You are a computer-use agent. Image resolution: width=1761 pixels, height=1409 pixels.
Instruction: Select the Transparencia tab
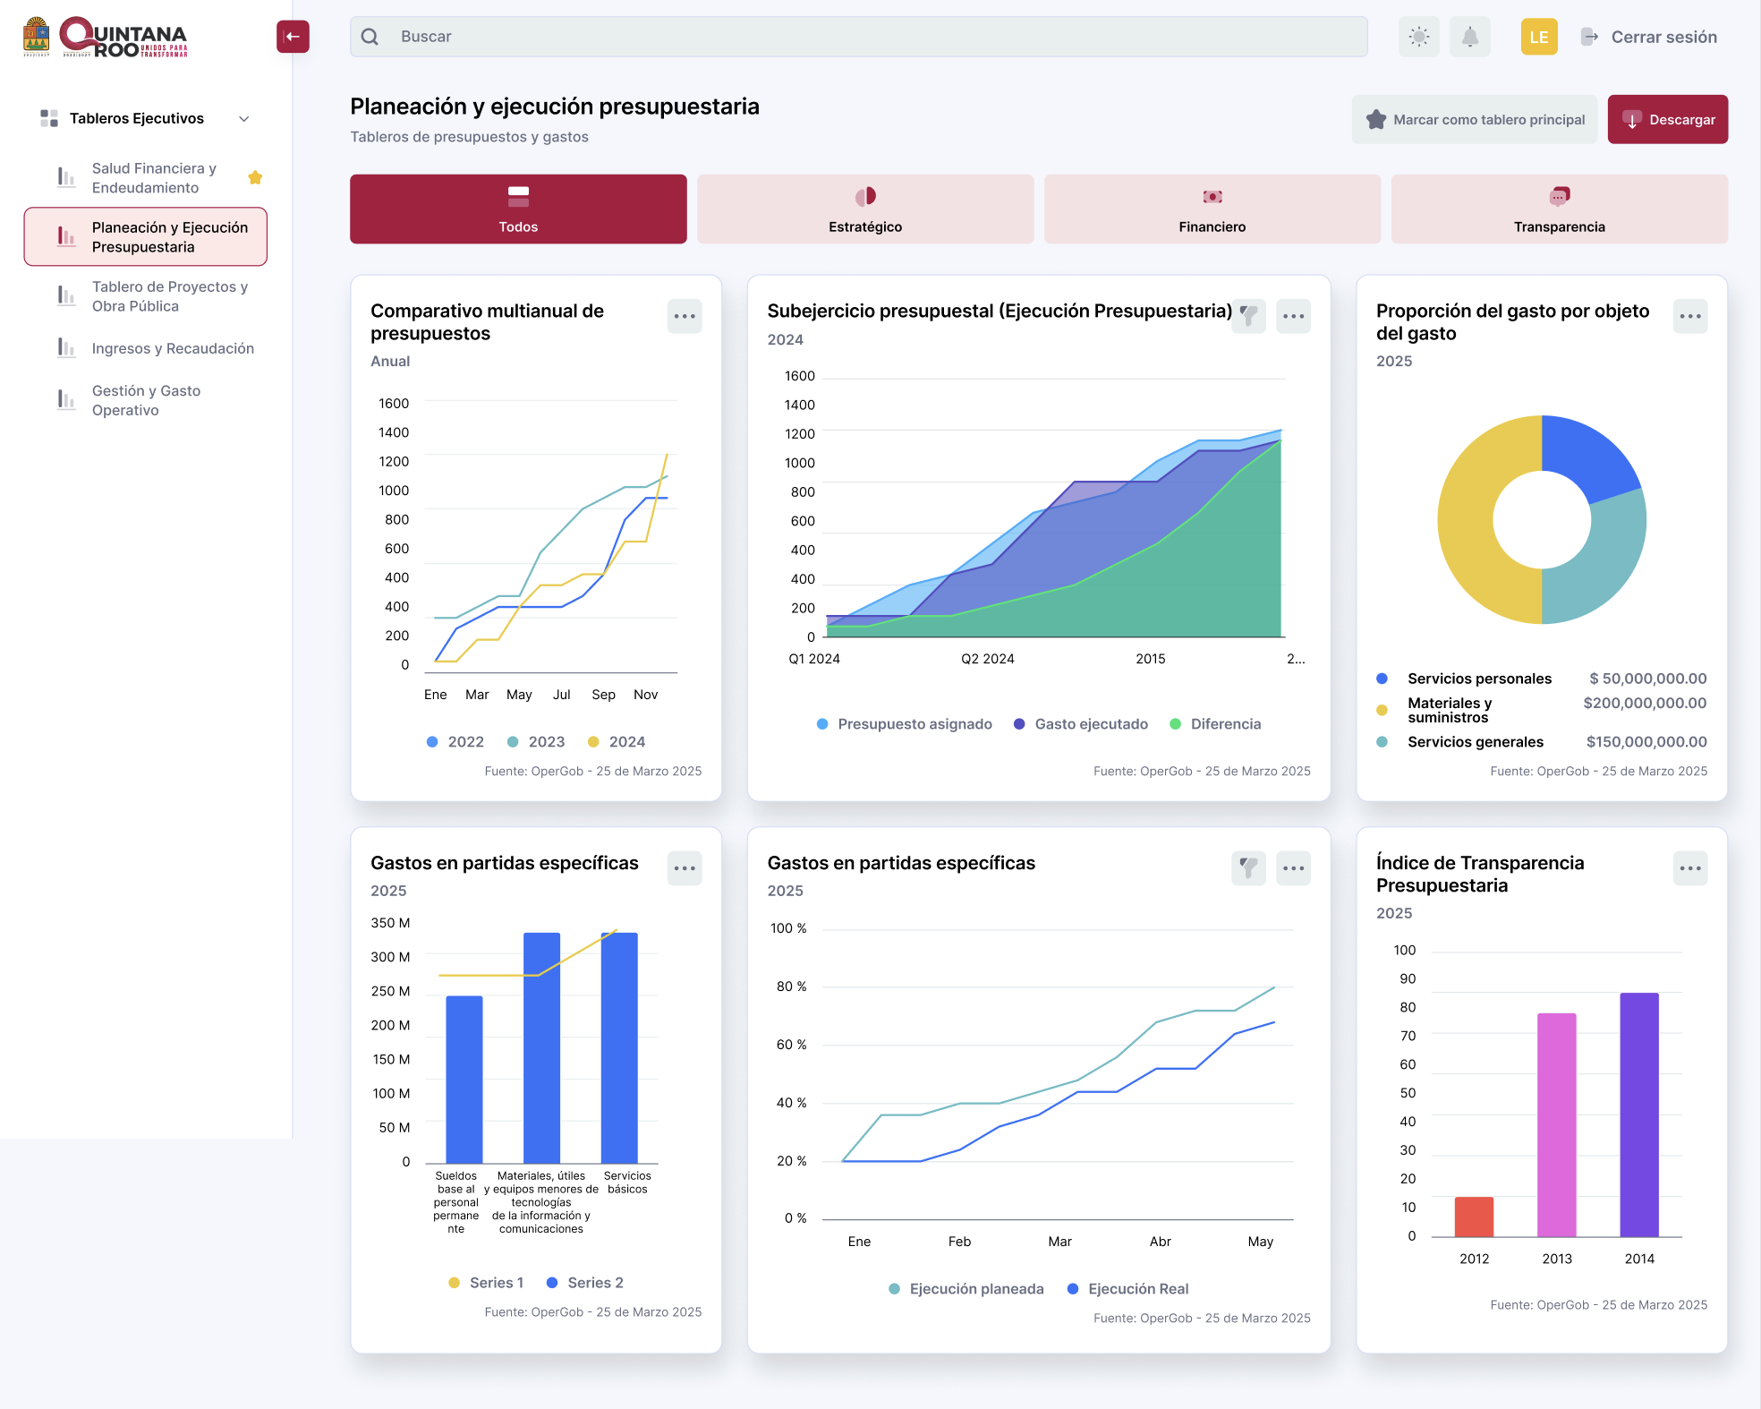pyautogui.click(x=1559, y=209)
